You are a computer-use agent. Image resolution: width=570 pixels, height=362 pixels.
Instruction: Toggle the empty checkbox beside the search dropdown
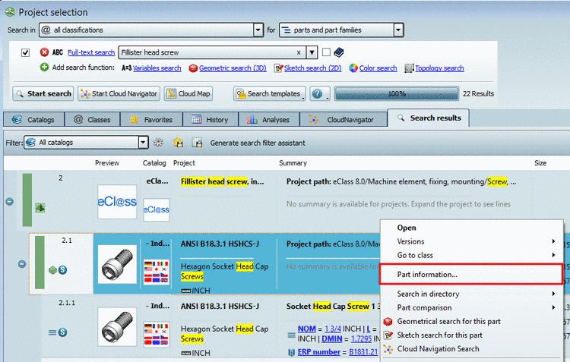coord(327,52)
